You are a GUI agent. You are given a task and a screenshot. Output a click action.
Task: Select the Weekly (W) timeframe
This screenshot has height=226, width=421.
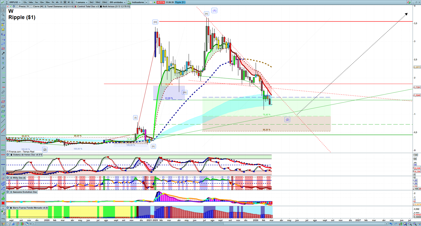tap(65, 2)
